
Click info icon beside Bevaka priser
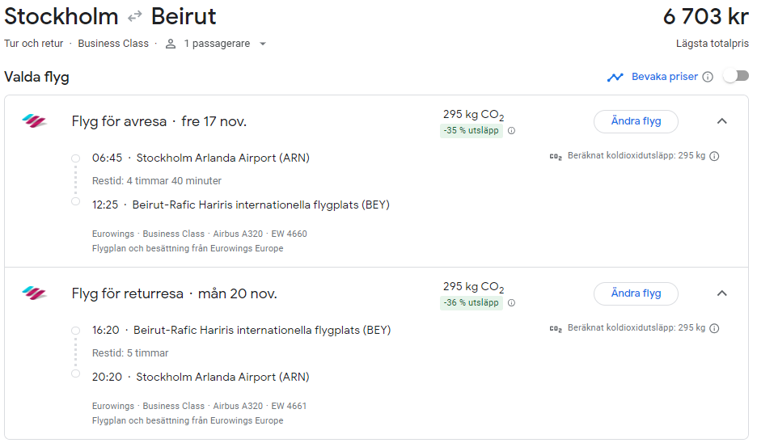708,77
